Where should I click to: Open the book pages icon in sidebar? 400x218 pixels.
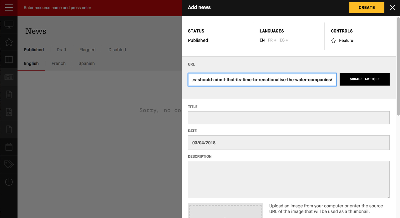pyautogui.click(x=9, y=59)
